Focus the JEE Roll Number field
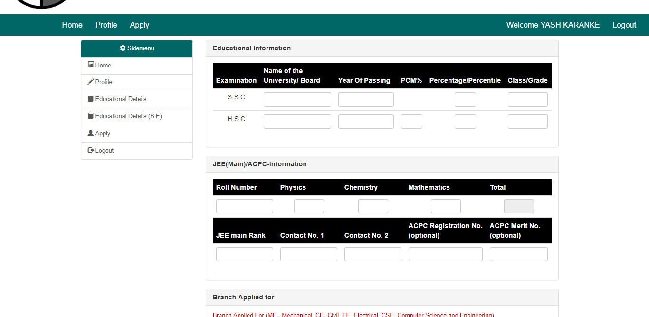Viewport: 649px width, 317px height. click(244, 206)
